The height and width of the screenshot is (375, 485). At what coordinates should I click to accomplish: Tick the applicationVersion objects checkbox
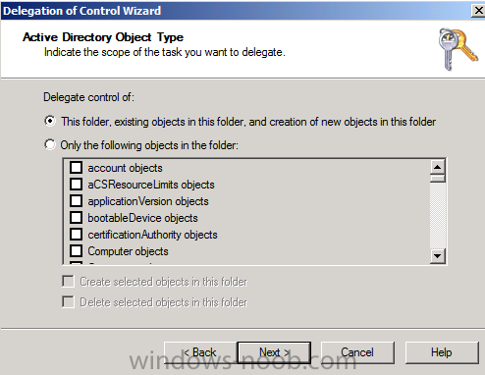tap(76, 201)
